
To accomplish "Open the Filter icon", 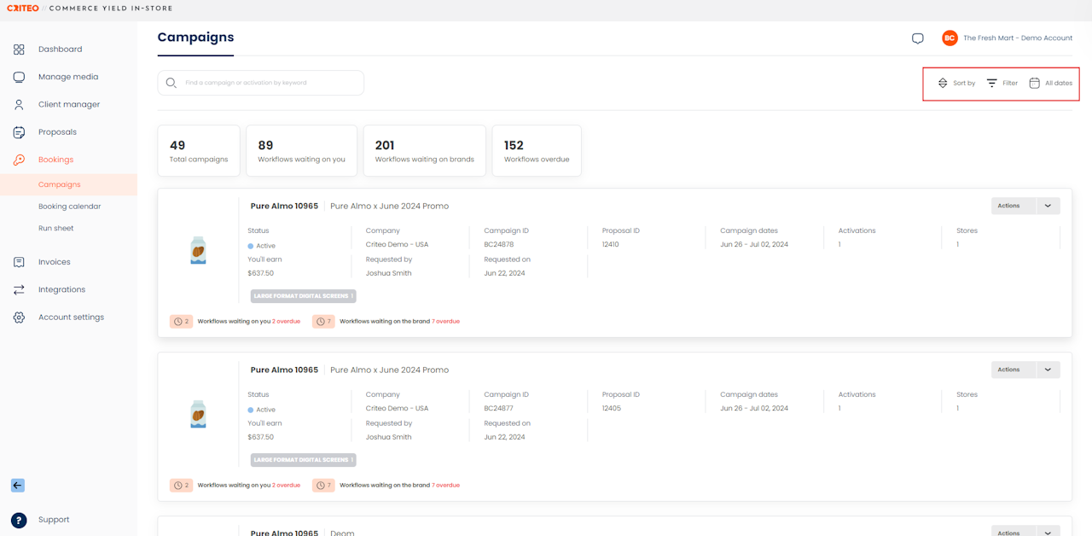I will click(992, 84).
